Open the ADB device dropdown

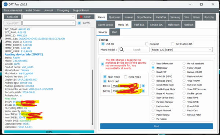pos(49,17)
